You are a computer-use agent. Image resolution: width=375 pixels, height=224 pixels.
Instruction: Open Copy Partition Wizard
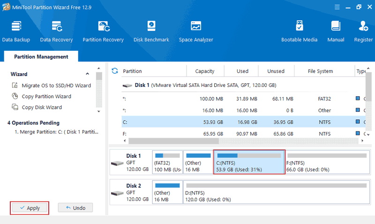(x=46, y=96)
